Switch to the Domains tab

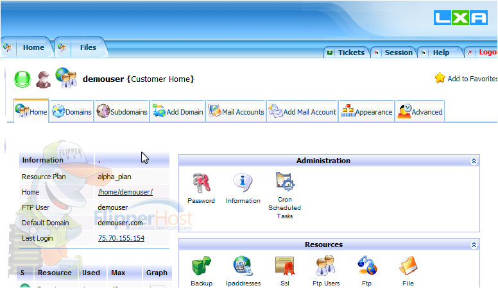click(x=72, y=111)
